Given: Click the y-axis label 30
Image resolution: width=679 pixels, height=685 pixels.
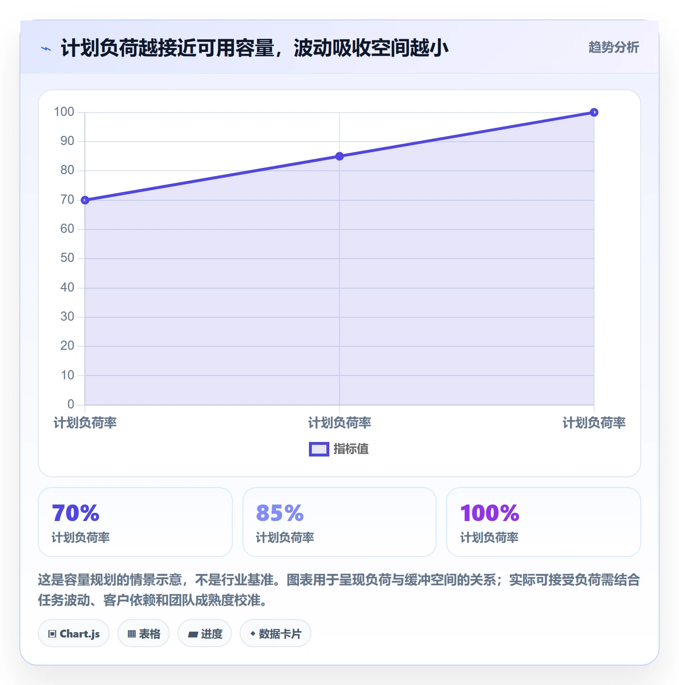Looking at the screenshot, I should [67, 317].
